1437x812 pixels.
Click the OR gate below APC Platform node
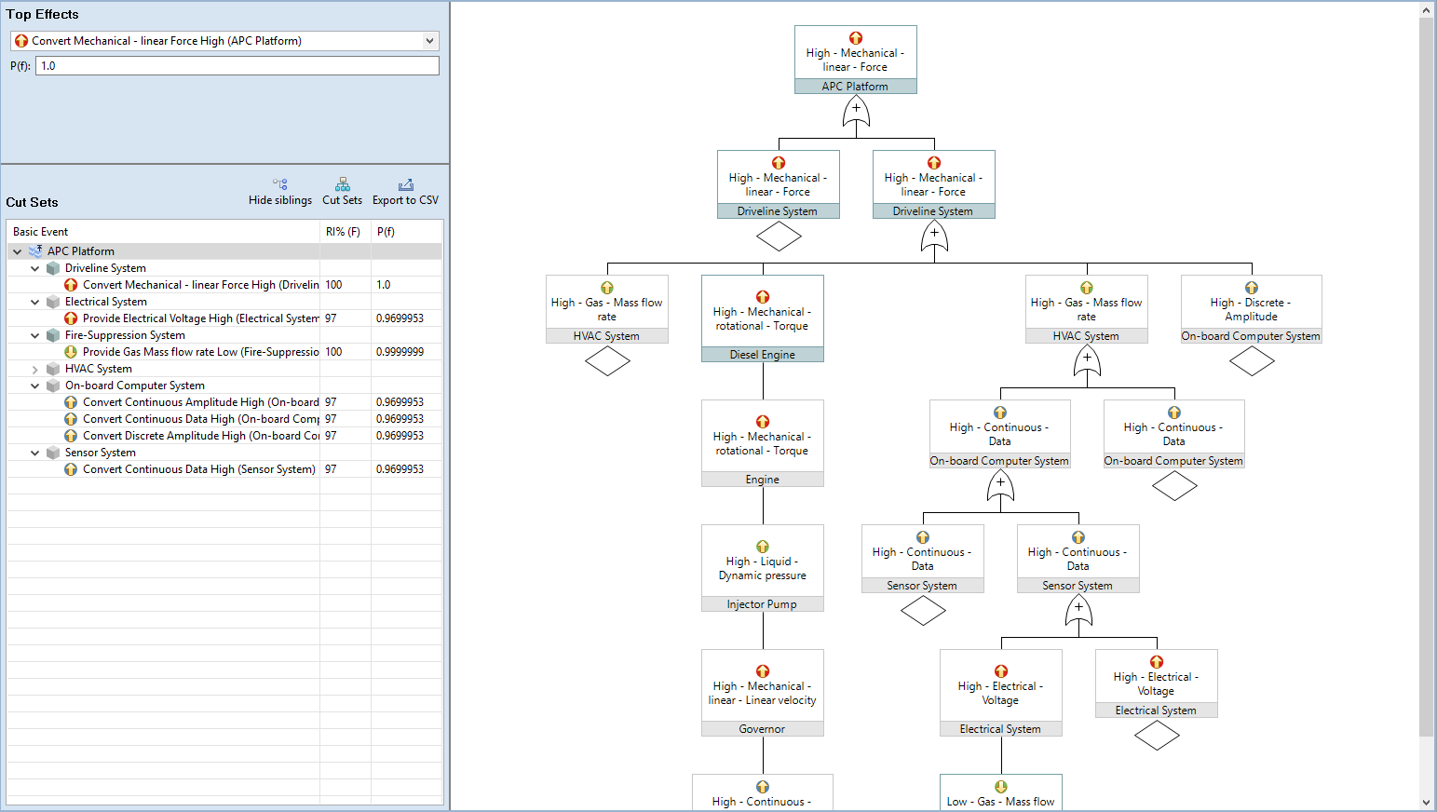(856, 112)
